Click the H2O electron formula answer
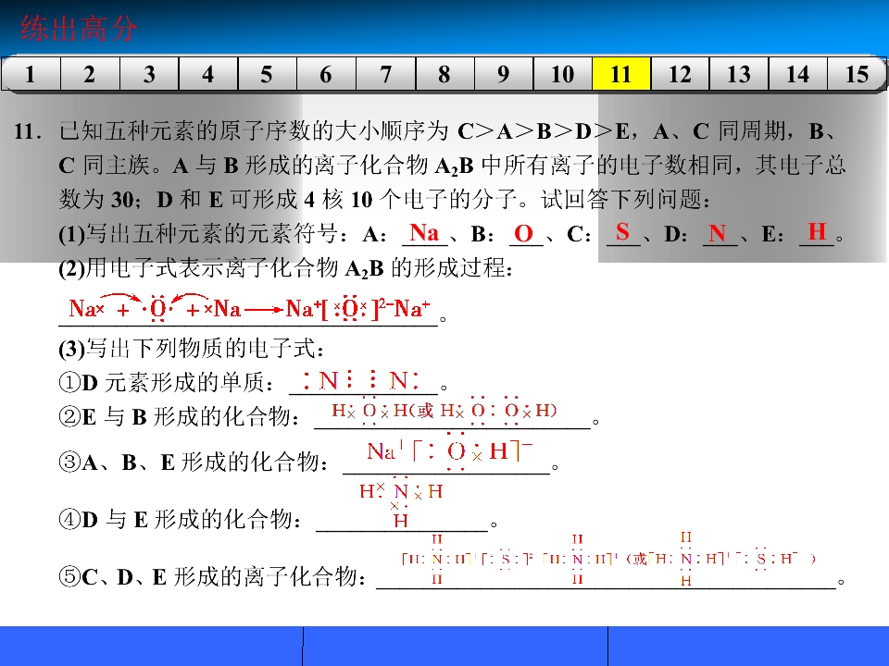 pos(444,410)
